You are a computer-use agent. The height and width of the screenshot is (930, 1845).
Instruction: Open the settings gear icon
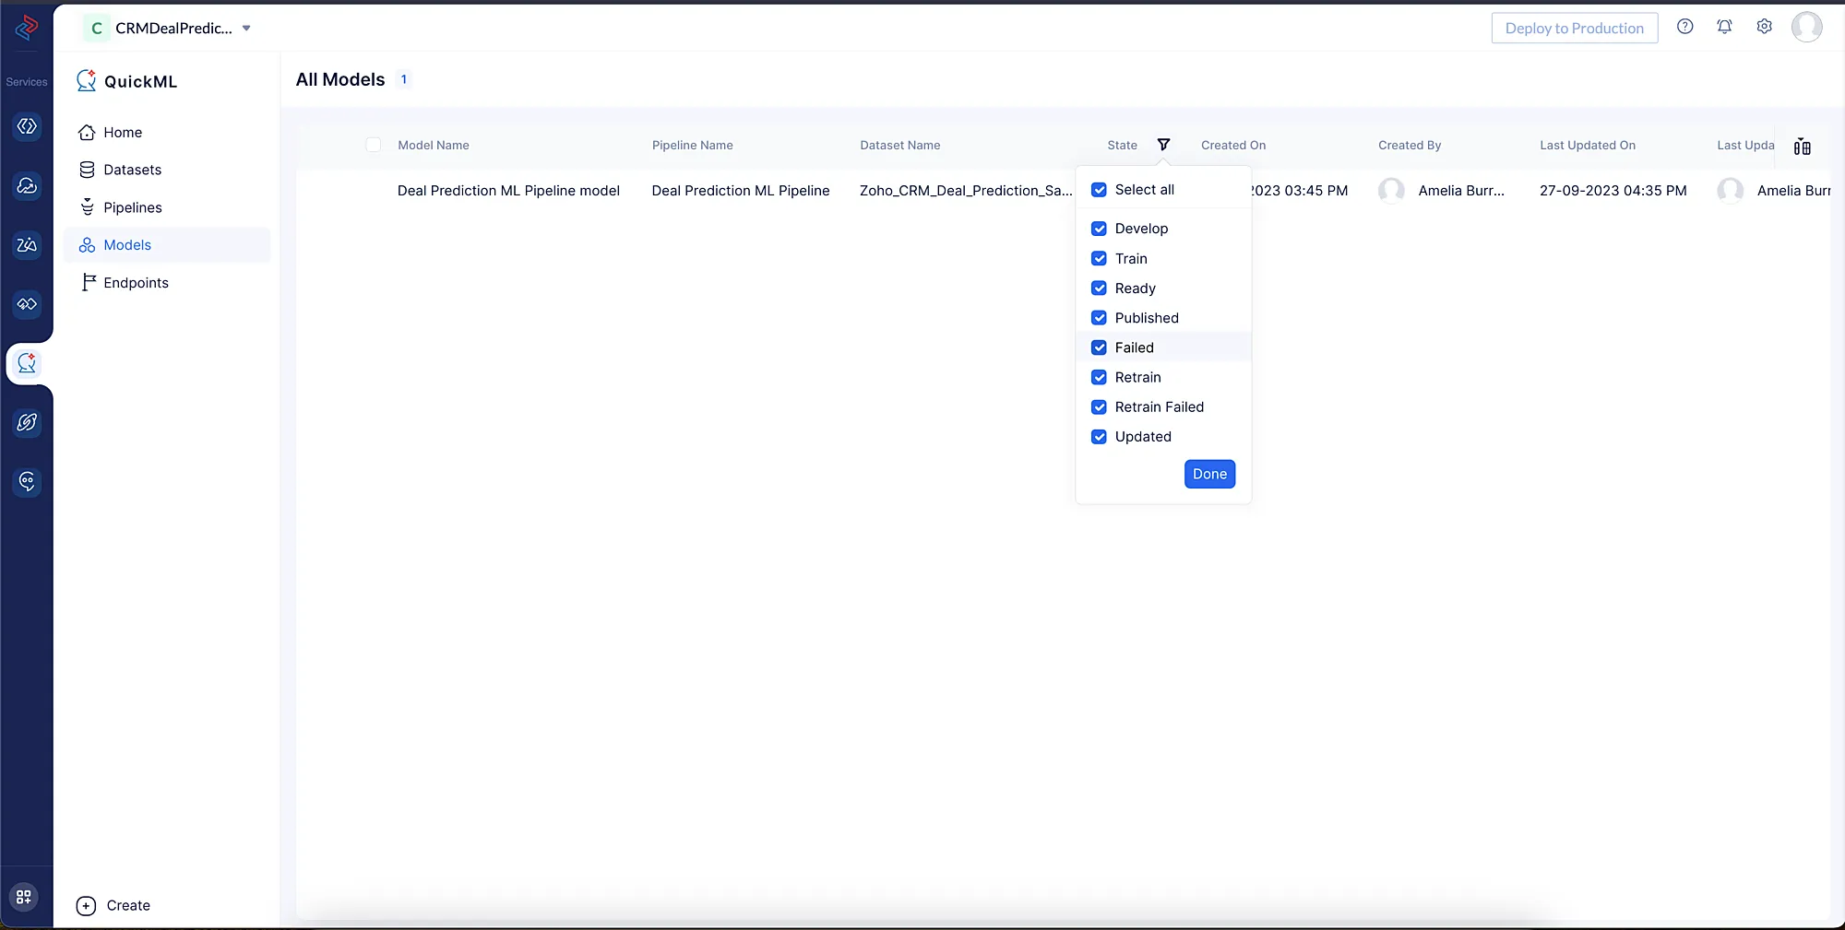1764,27
